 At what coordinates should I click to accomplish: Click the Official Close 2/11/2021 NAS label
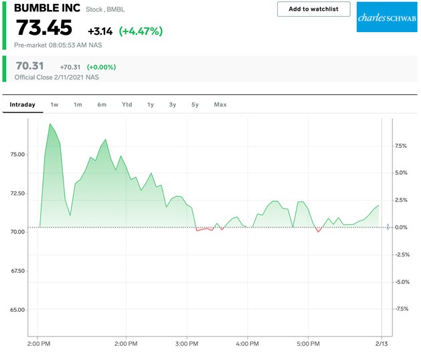(57, 78)
